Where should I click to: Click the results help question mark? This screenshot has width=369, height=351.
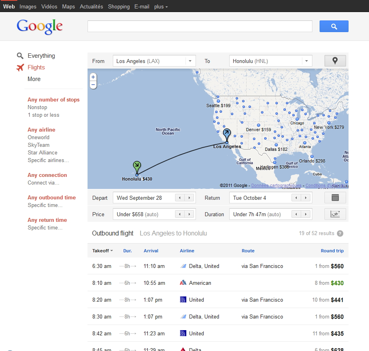tap(340, 233)
